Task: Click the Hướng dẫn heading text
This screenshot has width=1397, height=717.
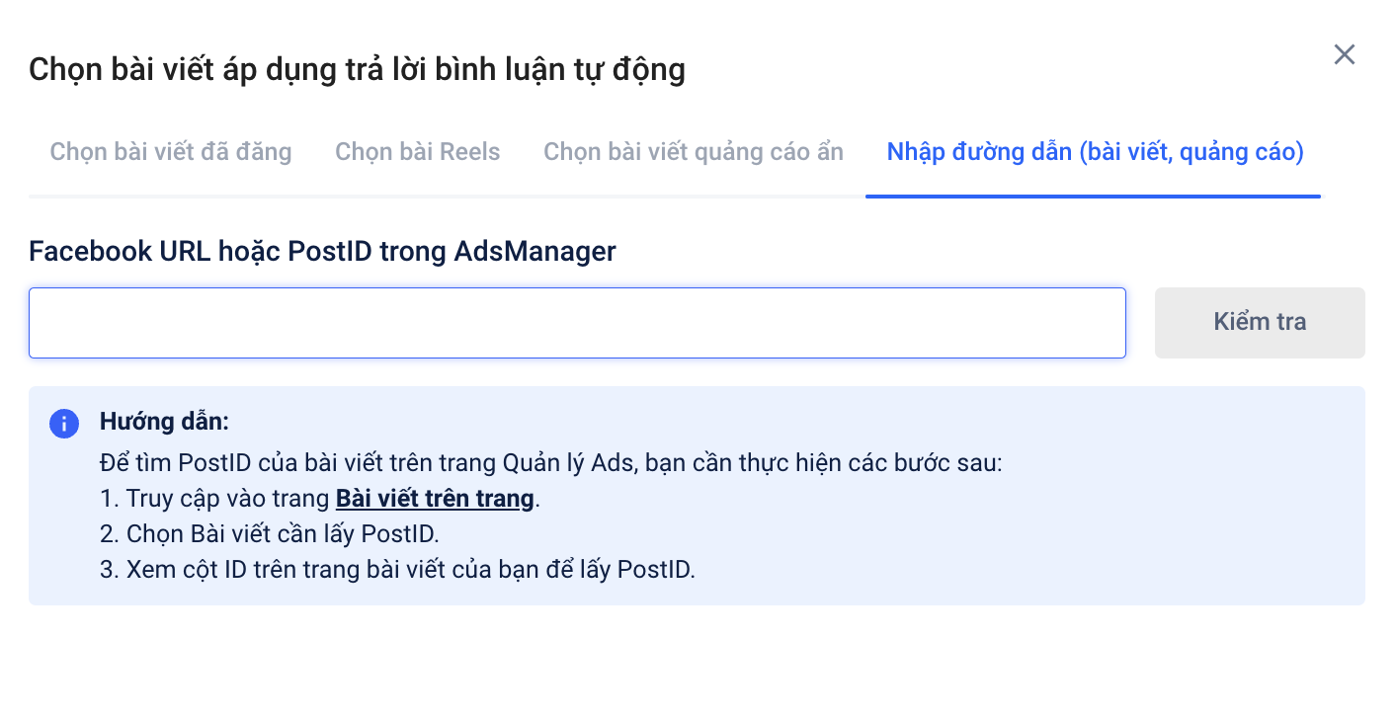Action: coord(164,423)
